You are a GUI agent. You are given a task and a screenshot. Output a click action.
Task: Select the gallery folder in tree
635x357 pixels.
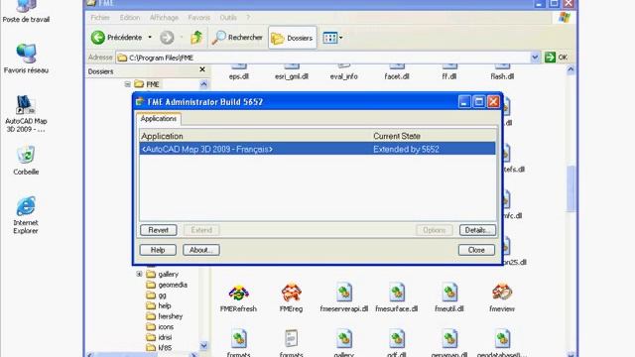click(x=163, y=274)
